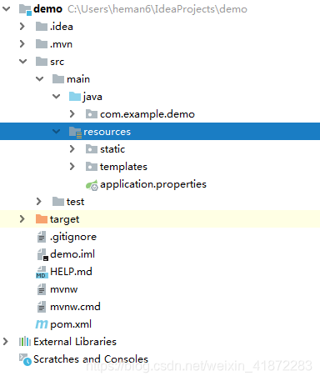Collapse the demo project root node
The image size is (320, 381).
tap(6, 9)
